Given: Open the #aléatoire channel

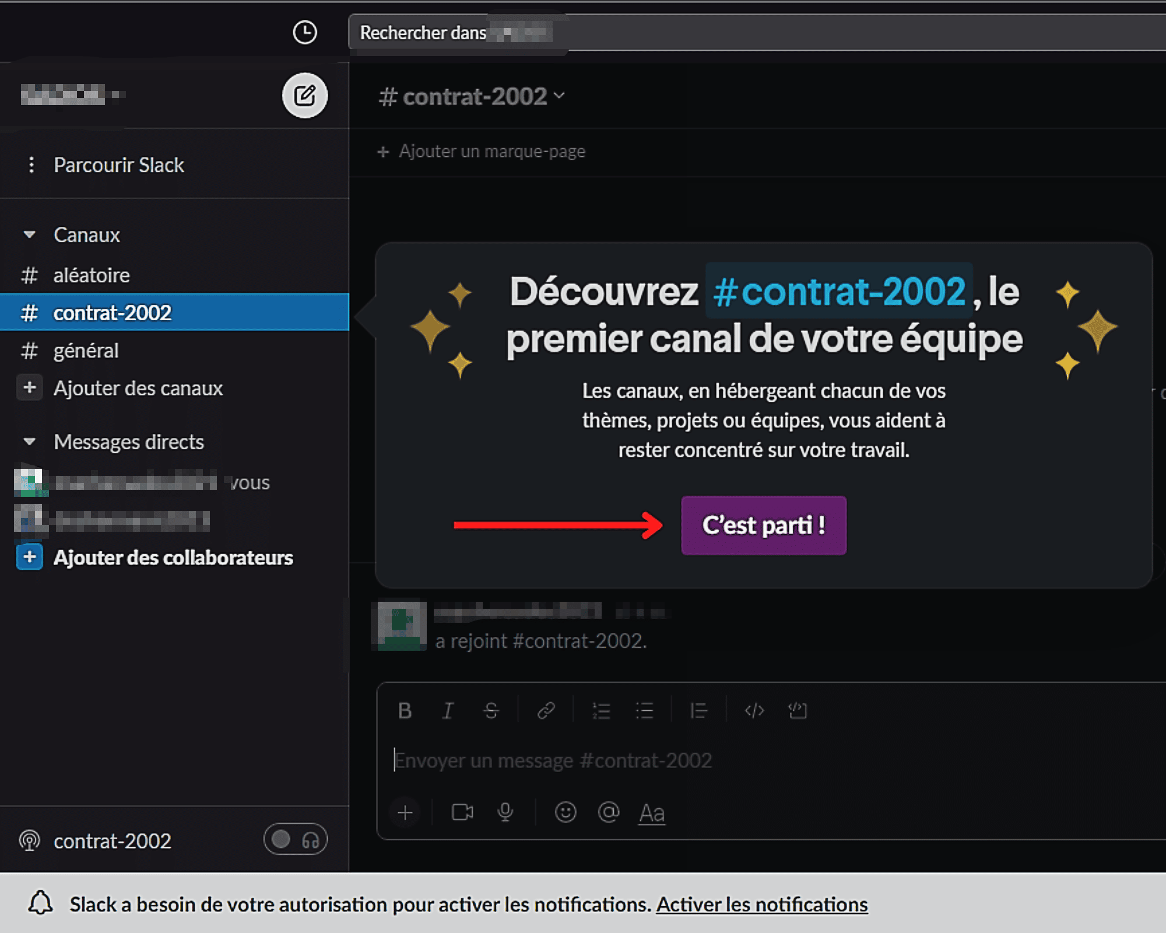Looking at the screenshot, I should click(174, 275).
